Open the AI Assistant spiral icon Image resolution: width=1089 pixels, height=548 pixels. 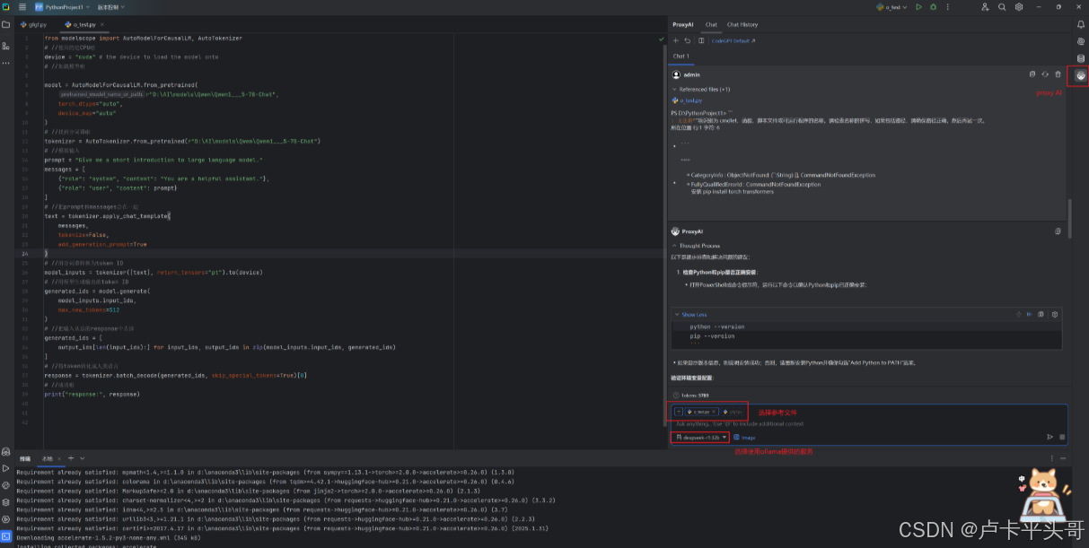1080,41
